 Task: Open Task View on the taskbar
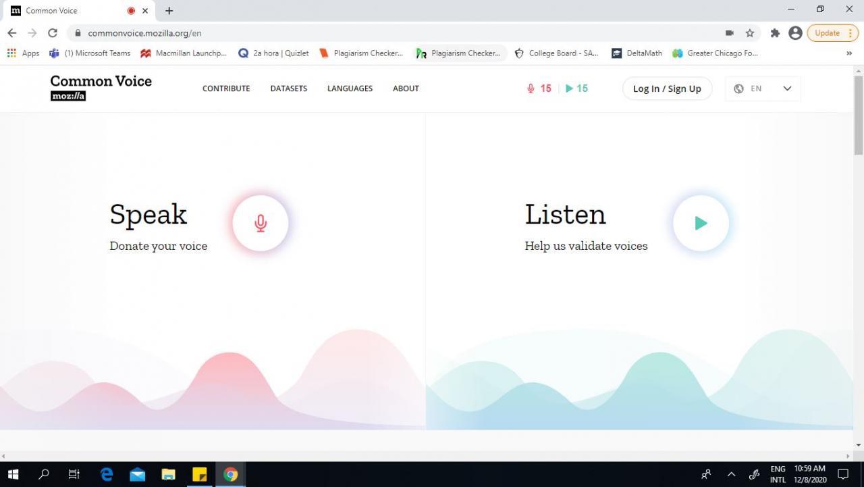coord(74,474)
